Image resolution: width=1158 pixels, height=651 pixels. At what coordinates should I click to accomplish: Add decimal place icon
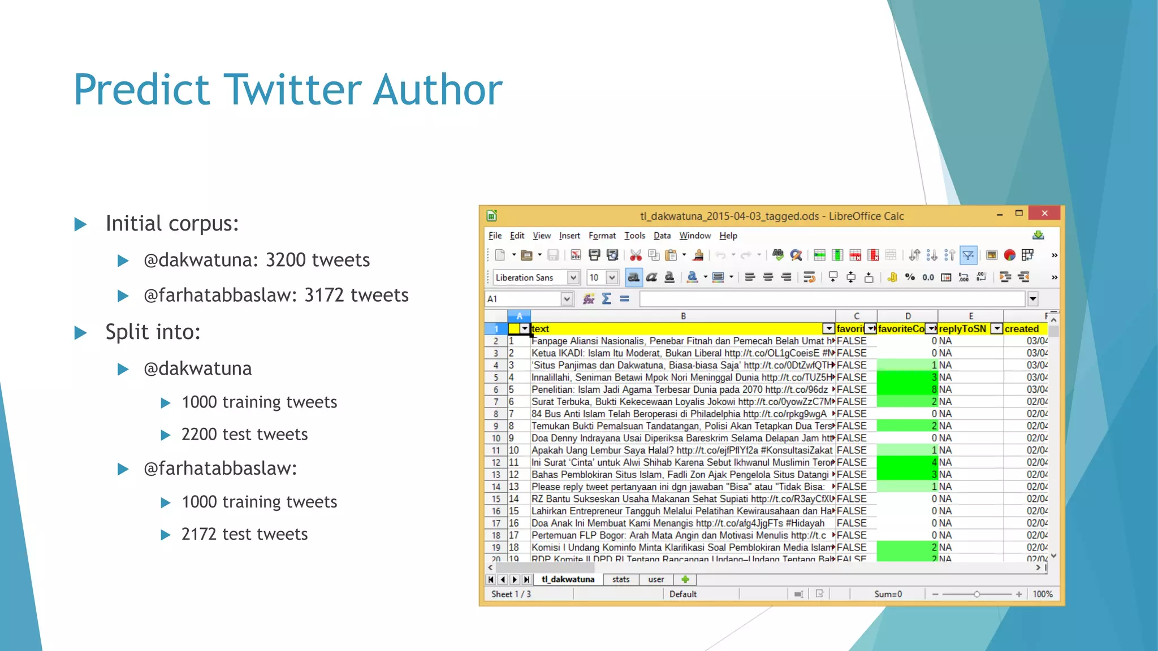[964, 277]
